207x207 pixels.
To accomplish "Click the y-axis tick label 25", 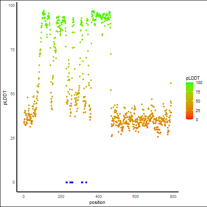I will click(13, 138).
